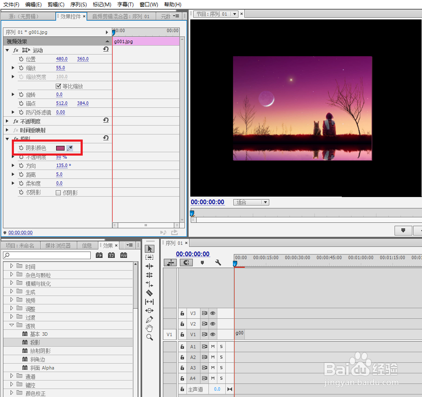The height and width of the screenshot is (397, 422).
Task: Mute audio track A1
Action: 213,347
